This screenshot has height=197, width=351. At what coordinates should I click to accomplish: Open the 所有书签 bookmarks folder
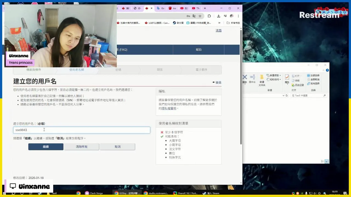[x=233, y=23]
